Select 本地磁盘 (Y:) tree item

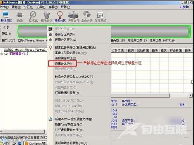tap(19, 54)
